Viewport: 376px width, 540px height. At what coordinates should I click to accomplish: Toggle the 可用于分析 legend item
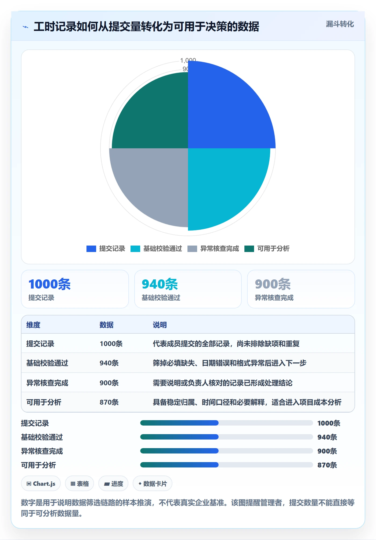[267, 249]
